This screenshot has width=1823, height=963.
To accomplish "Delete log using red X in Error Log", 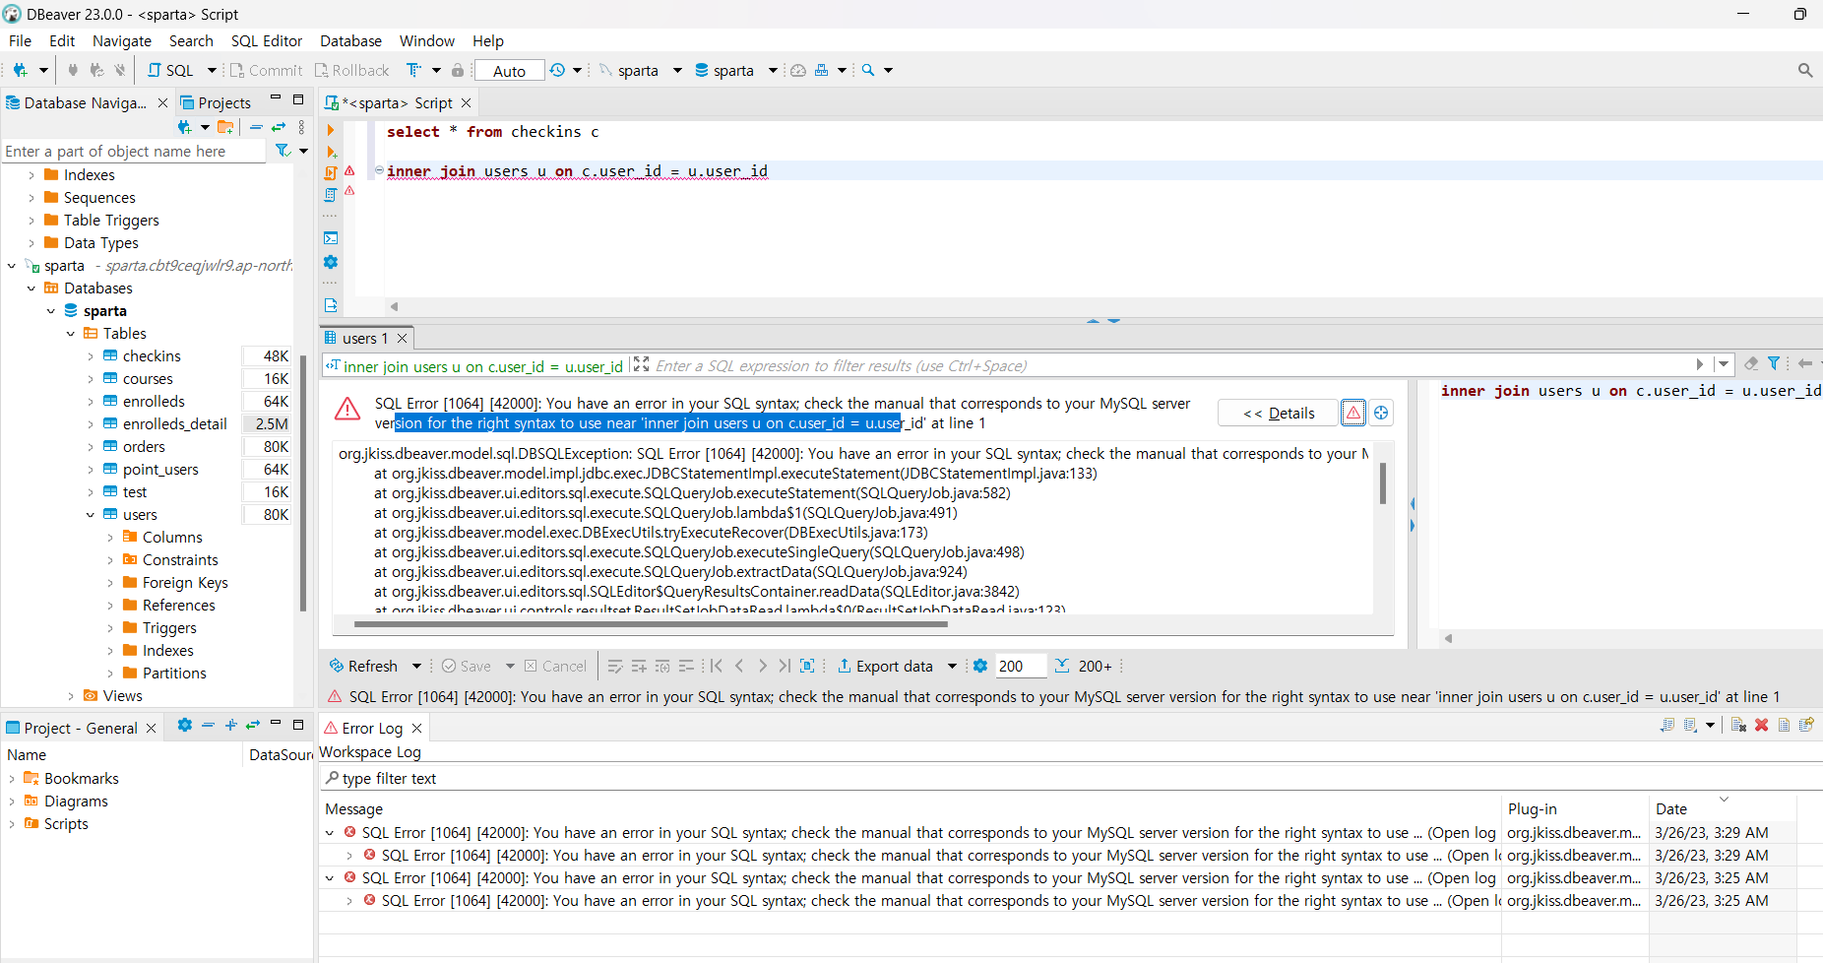I will (1761, 726).
